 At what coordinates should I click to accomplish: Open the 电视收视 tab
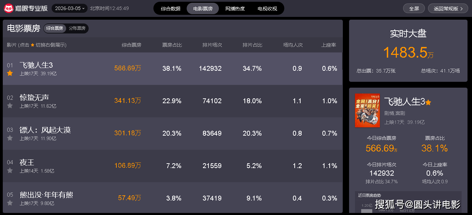(x=267, y=9)
